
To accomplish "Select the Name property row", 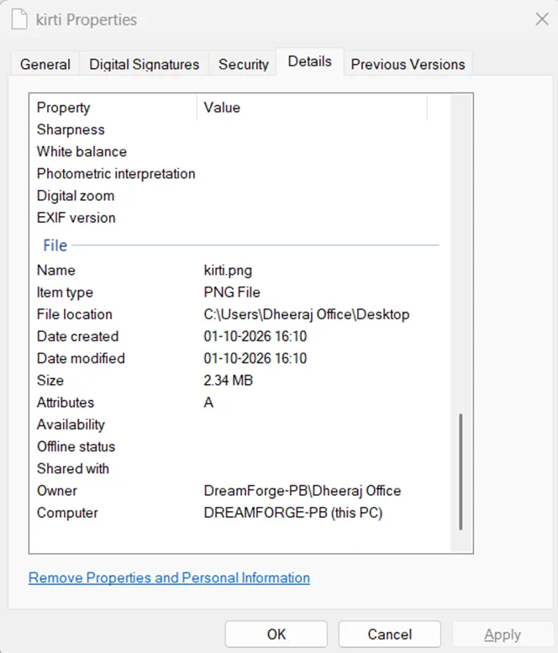I will (240, 271).
